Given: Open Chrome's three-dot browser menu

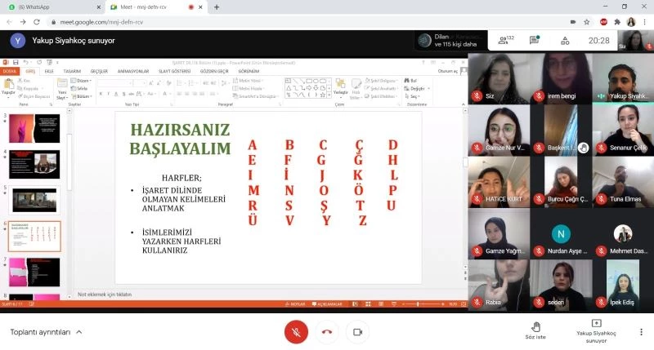Looking at the screenshot, I should [x=644, y=22].
